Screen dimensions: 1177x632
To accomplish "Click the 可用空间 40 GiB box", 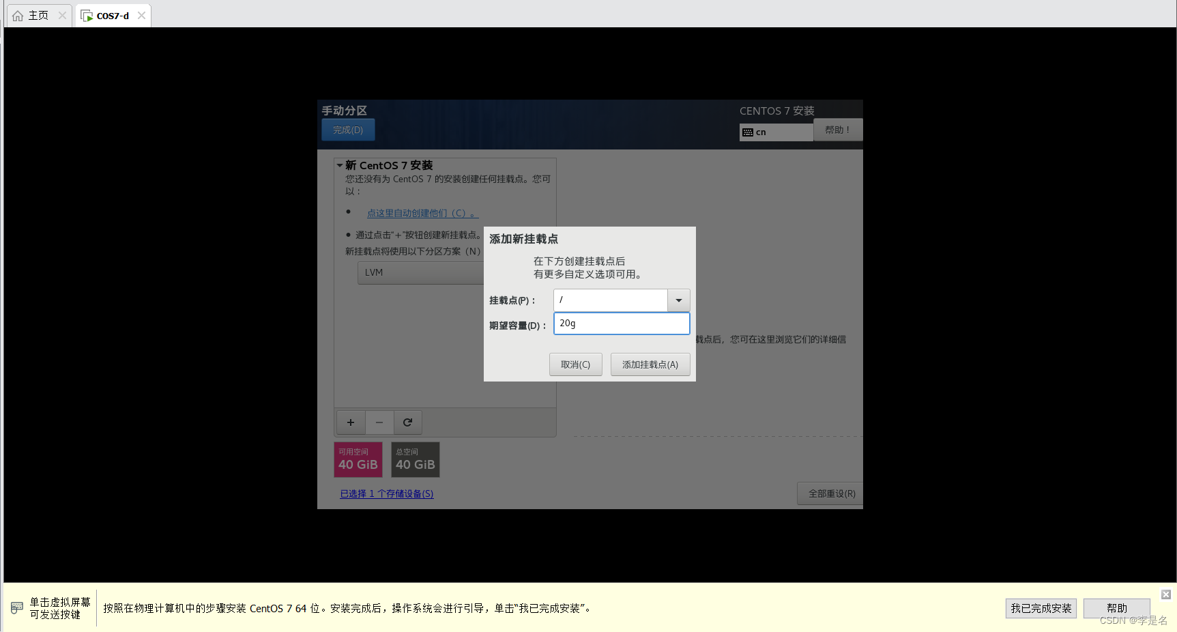I will pos(358,459).
